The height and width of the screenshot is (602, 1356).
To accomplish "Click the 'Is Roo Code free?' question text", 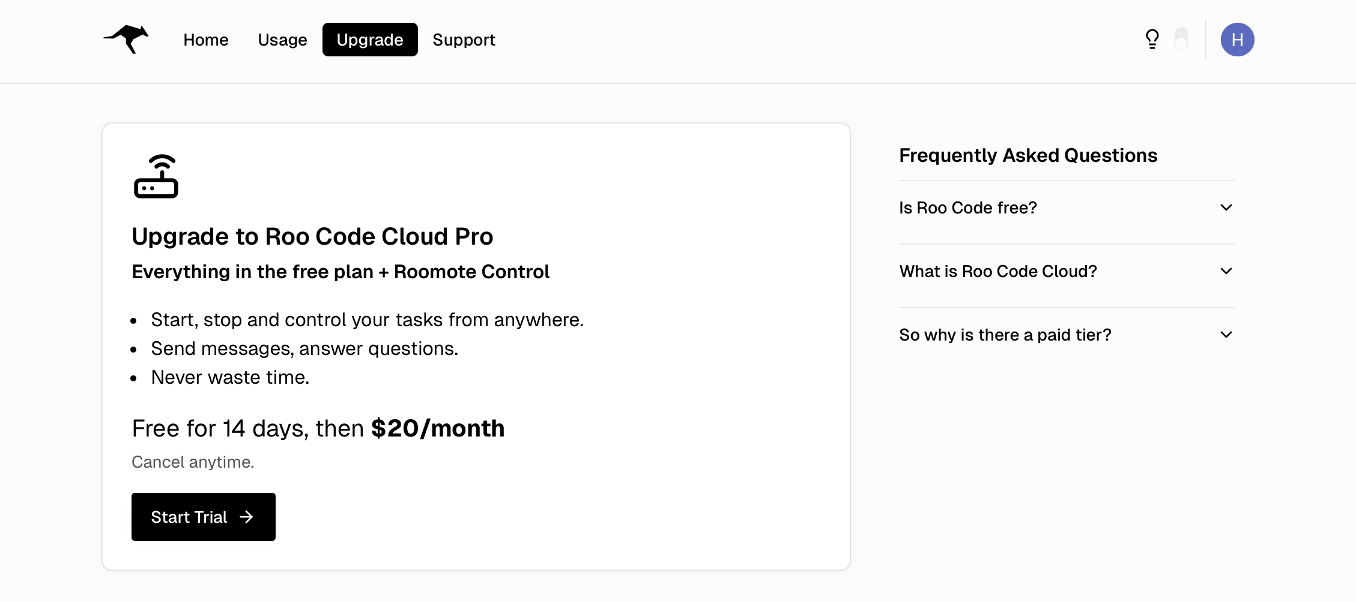I will [967, 207].
